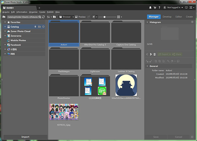
Task: Click the search magnifier in path bar
Action: coord(40,17)
